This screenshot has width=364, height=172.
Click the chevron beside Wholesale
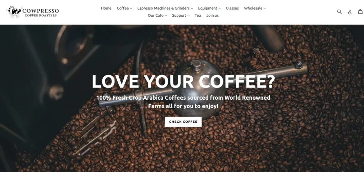[264, 9]
